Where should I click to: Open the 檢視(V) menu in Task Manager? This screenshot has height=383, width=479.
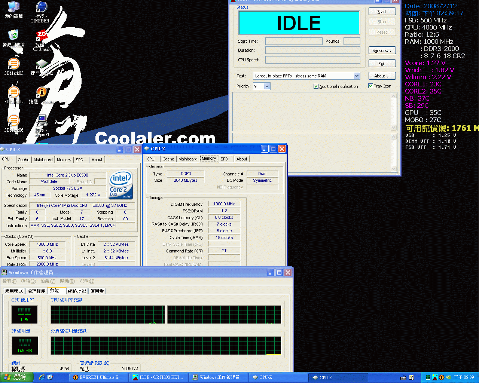(x=48, y=281)
